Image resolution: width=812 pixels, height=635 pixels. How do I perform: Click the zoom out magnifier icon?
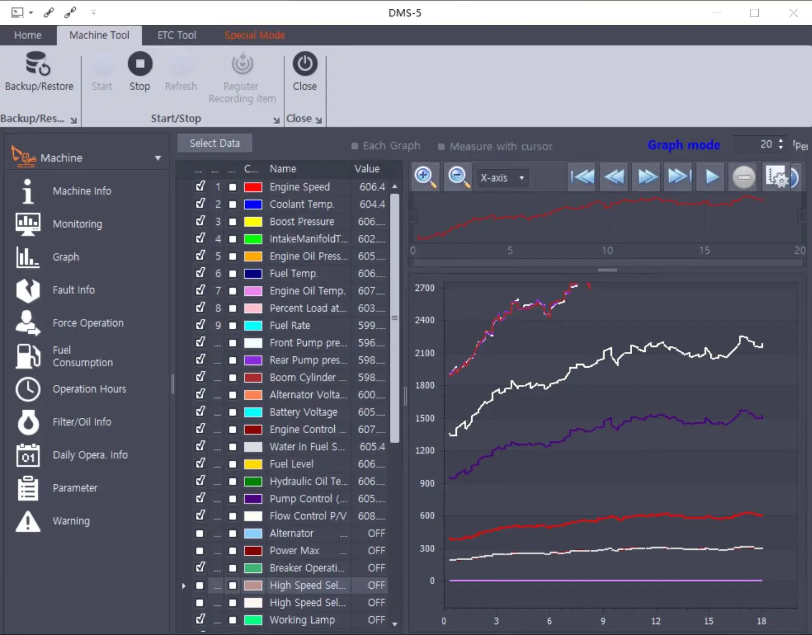pos(458,177)
